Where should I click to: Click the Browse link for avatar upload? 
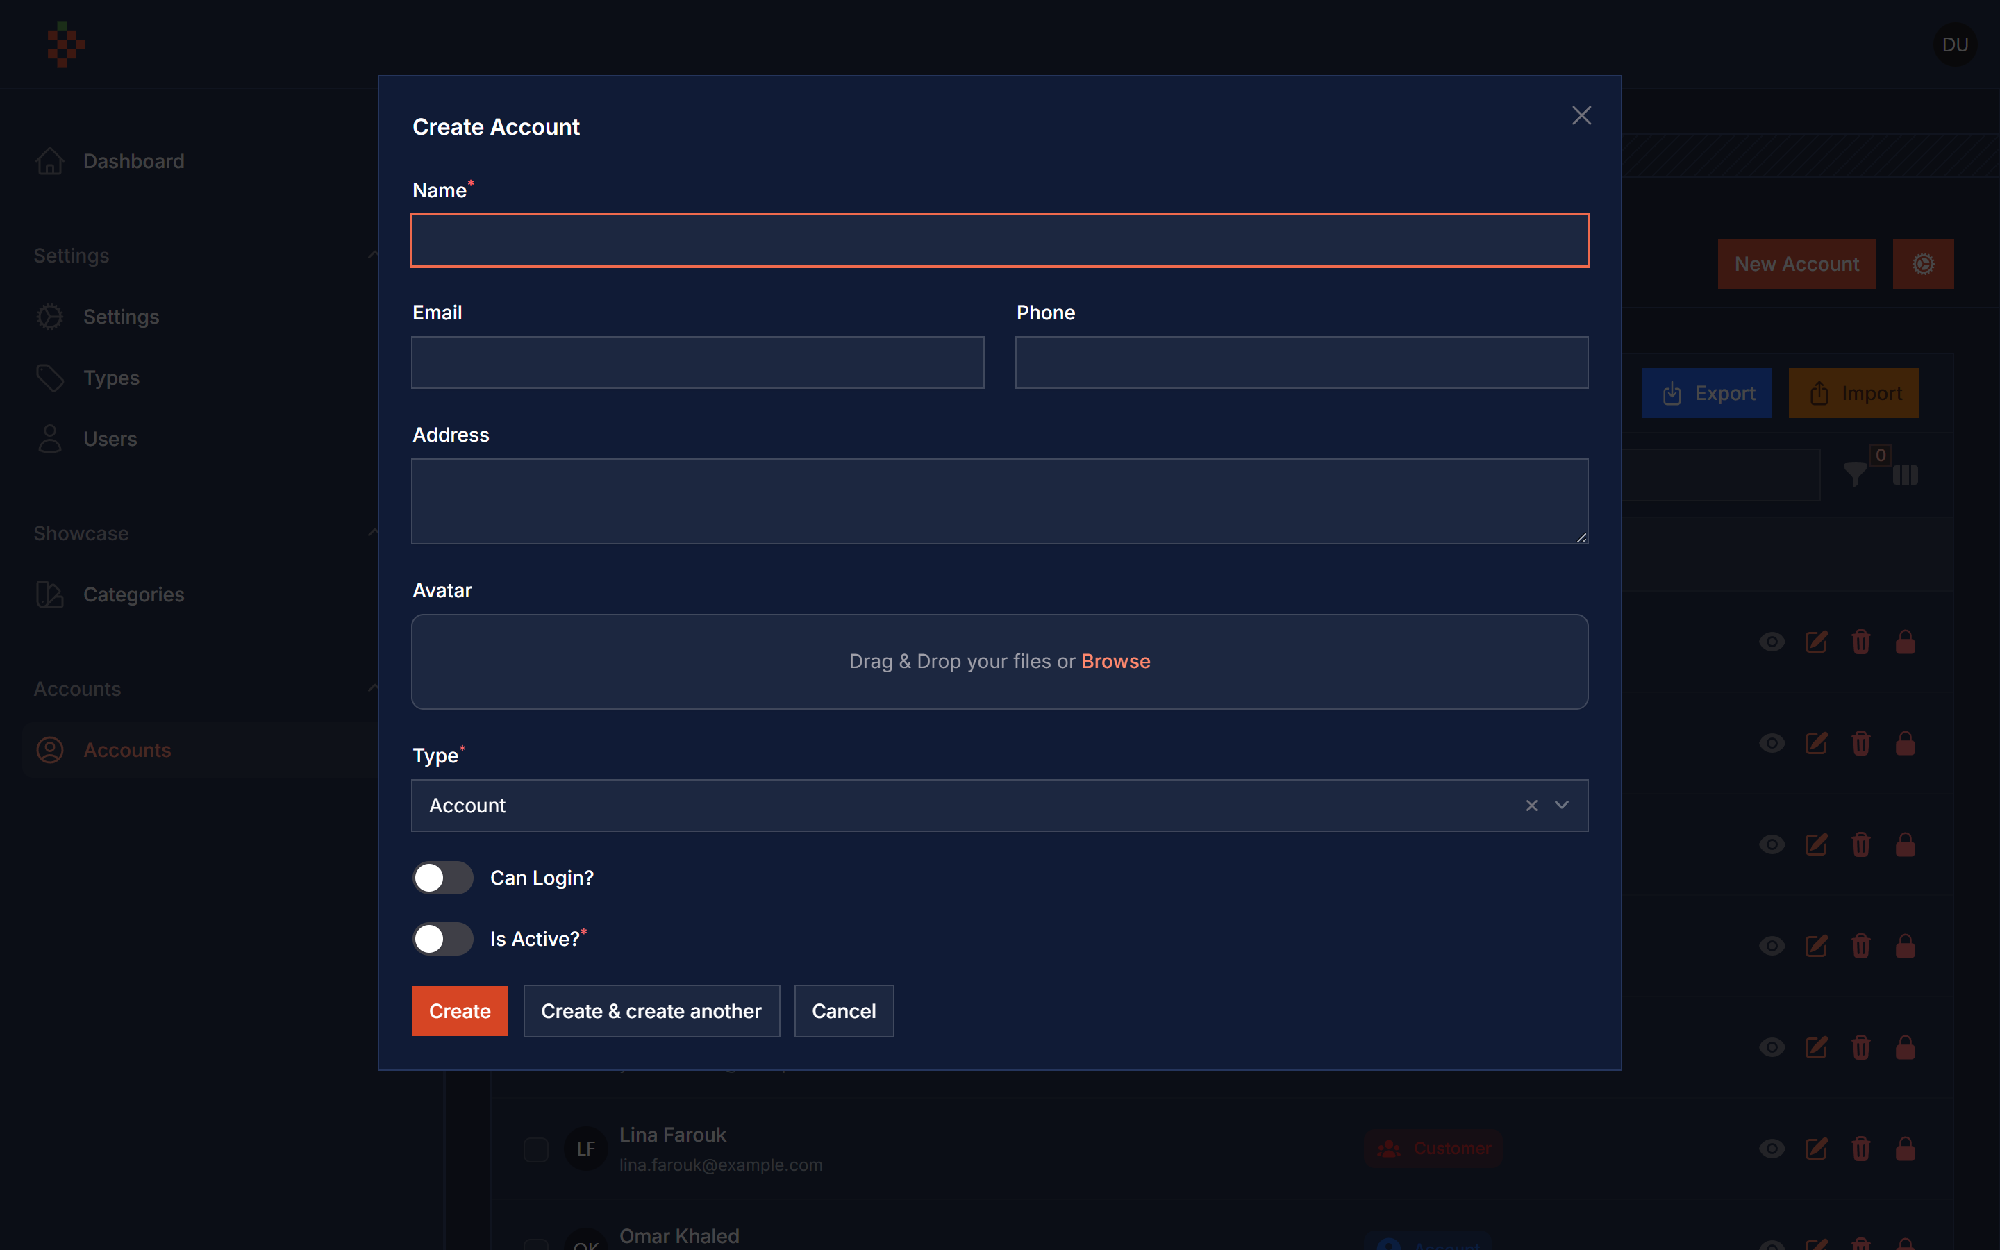pos(1115,661)
